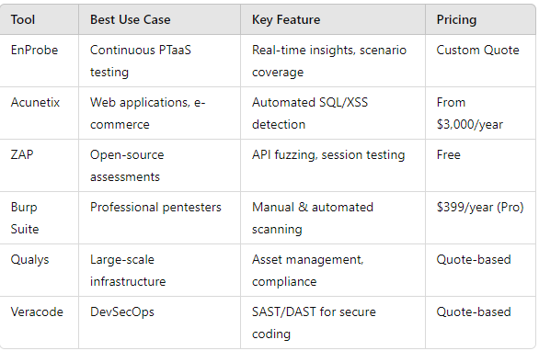Click Asset management, compliance cell

tap(307, 271)
